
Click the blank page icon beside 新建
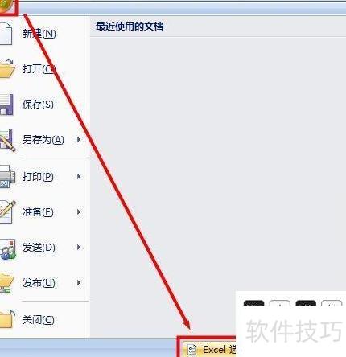[6, 34]
